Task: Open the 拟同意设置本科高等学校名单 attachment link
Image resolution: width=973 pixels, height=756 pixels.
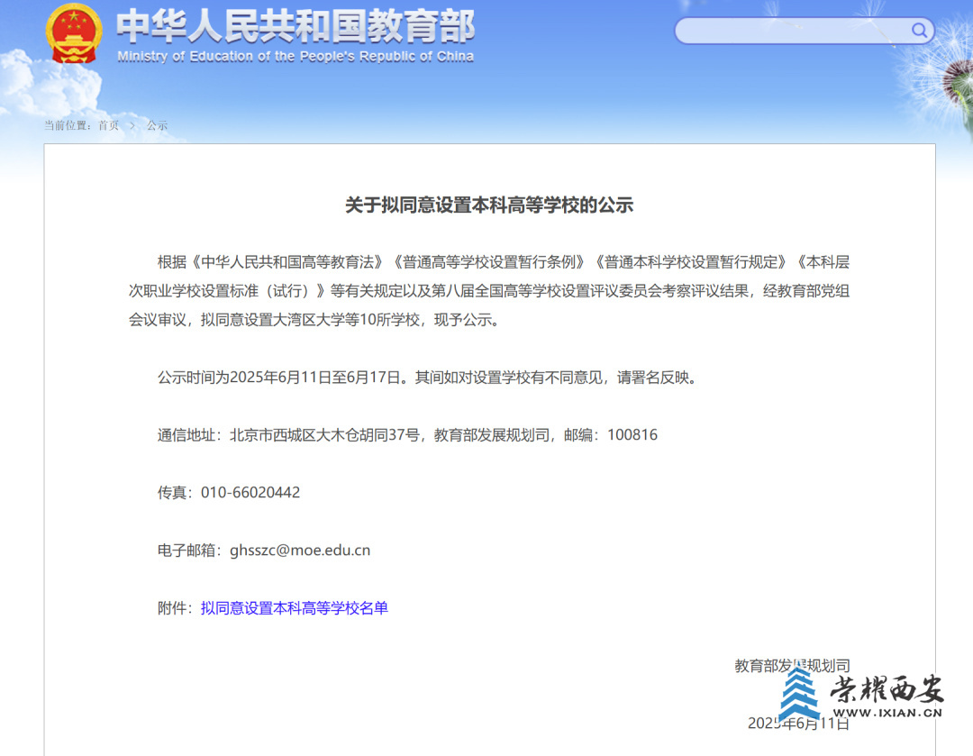Action: (294, 607)
